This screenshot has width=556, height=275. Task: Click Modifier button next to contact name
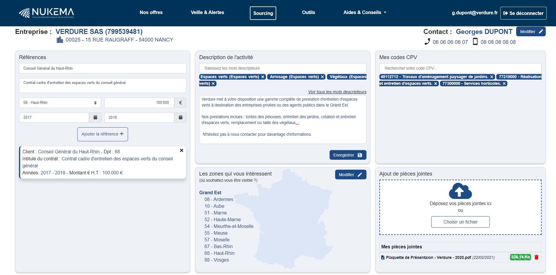click(531, 32)
